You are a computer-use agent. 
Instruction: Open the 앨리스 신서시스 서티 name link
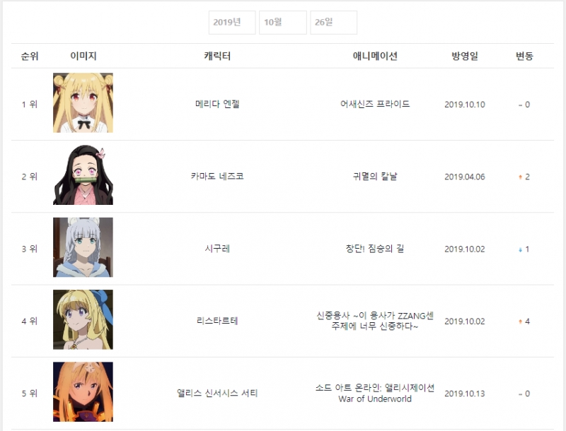pyautogui.click(x=217, y=393)
